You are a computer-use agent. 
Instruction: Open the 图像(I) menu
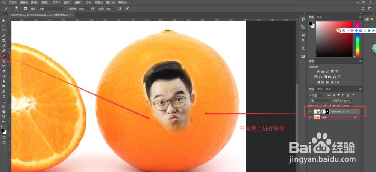35,3
